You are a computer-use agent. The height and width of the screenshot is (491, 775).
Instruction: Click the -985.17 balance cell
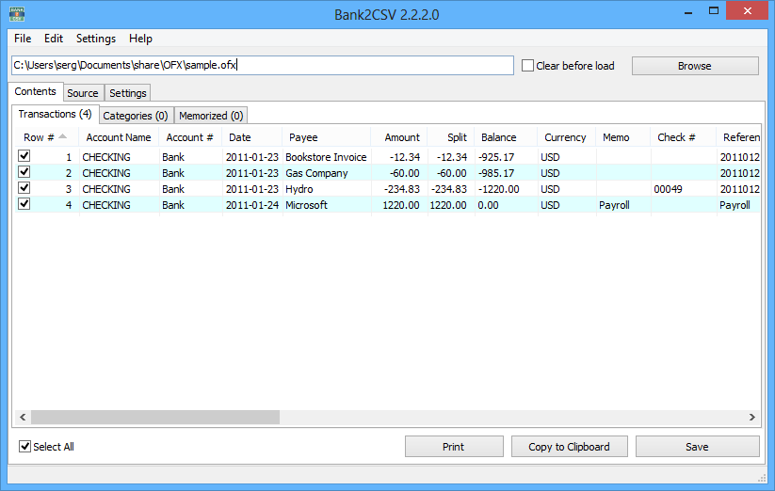506,173
